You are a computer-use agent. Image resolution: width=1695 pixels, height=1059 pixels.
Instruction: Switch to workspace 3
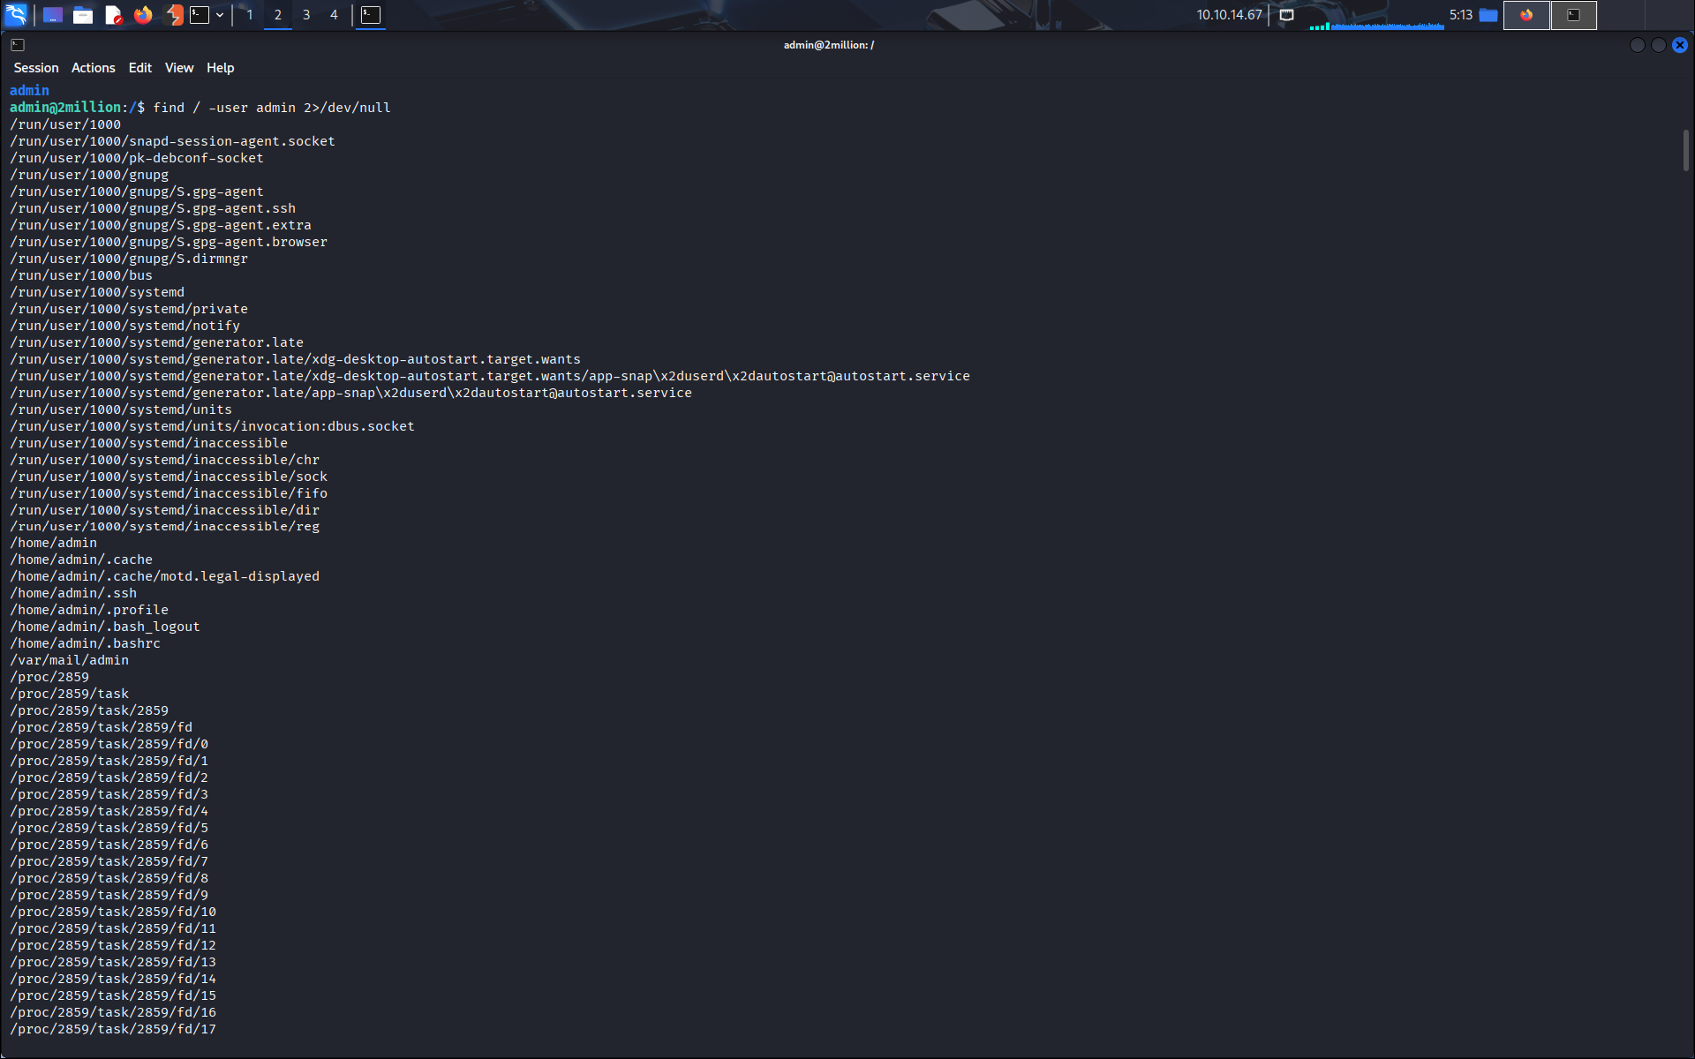(306, 15)
